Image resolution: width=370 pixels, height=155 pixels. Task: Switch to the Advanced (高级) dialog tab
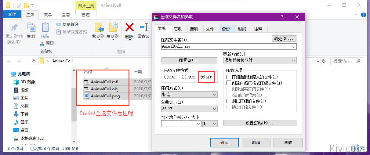(178, 29)
